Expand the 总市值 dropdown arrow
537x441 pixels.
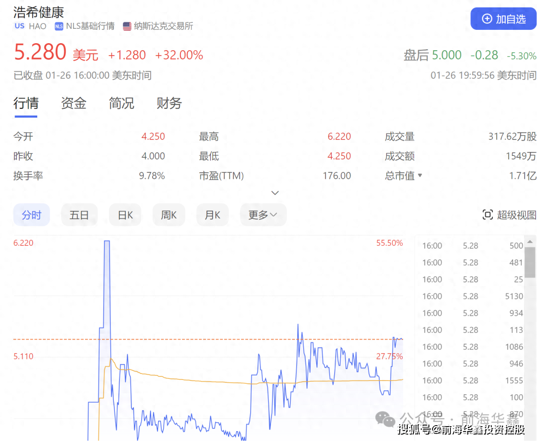[x=420, y=175]
